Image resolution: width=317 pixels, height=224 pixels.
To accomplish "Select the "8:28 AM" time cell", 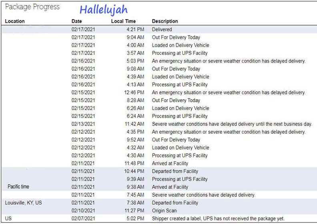I will (135, 100).
